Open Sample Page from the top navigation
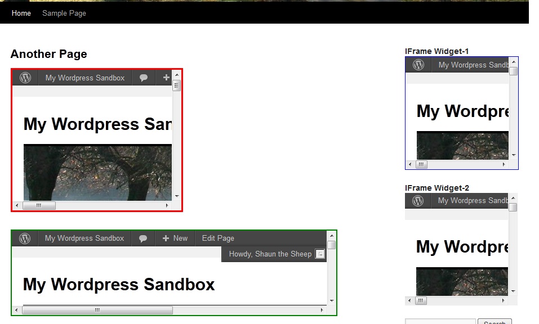 [x=64, y=13]
